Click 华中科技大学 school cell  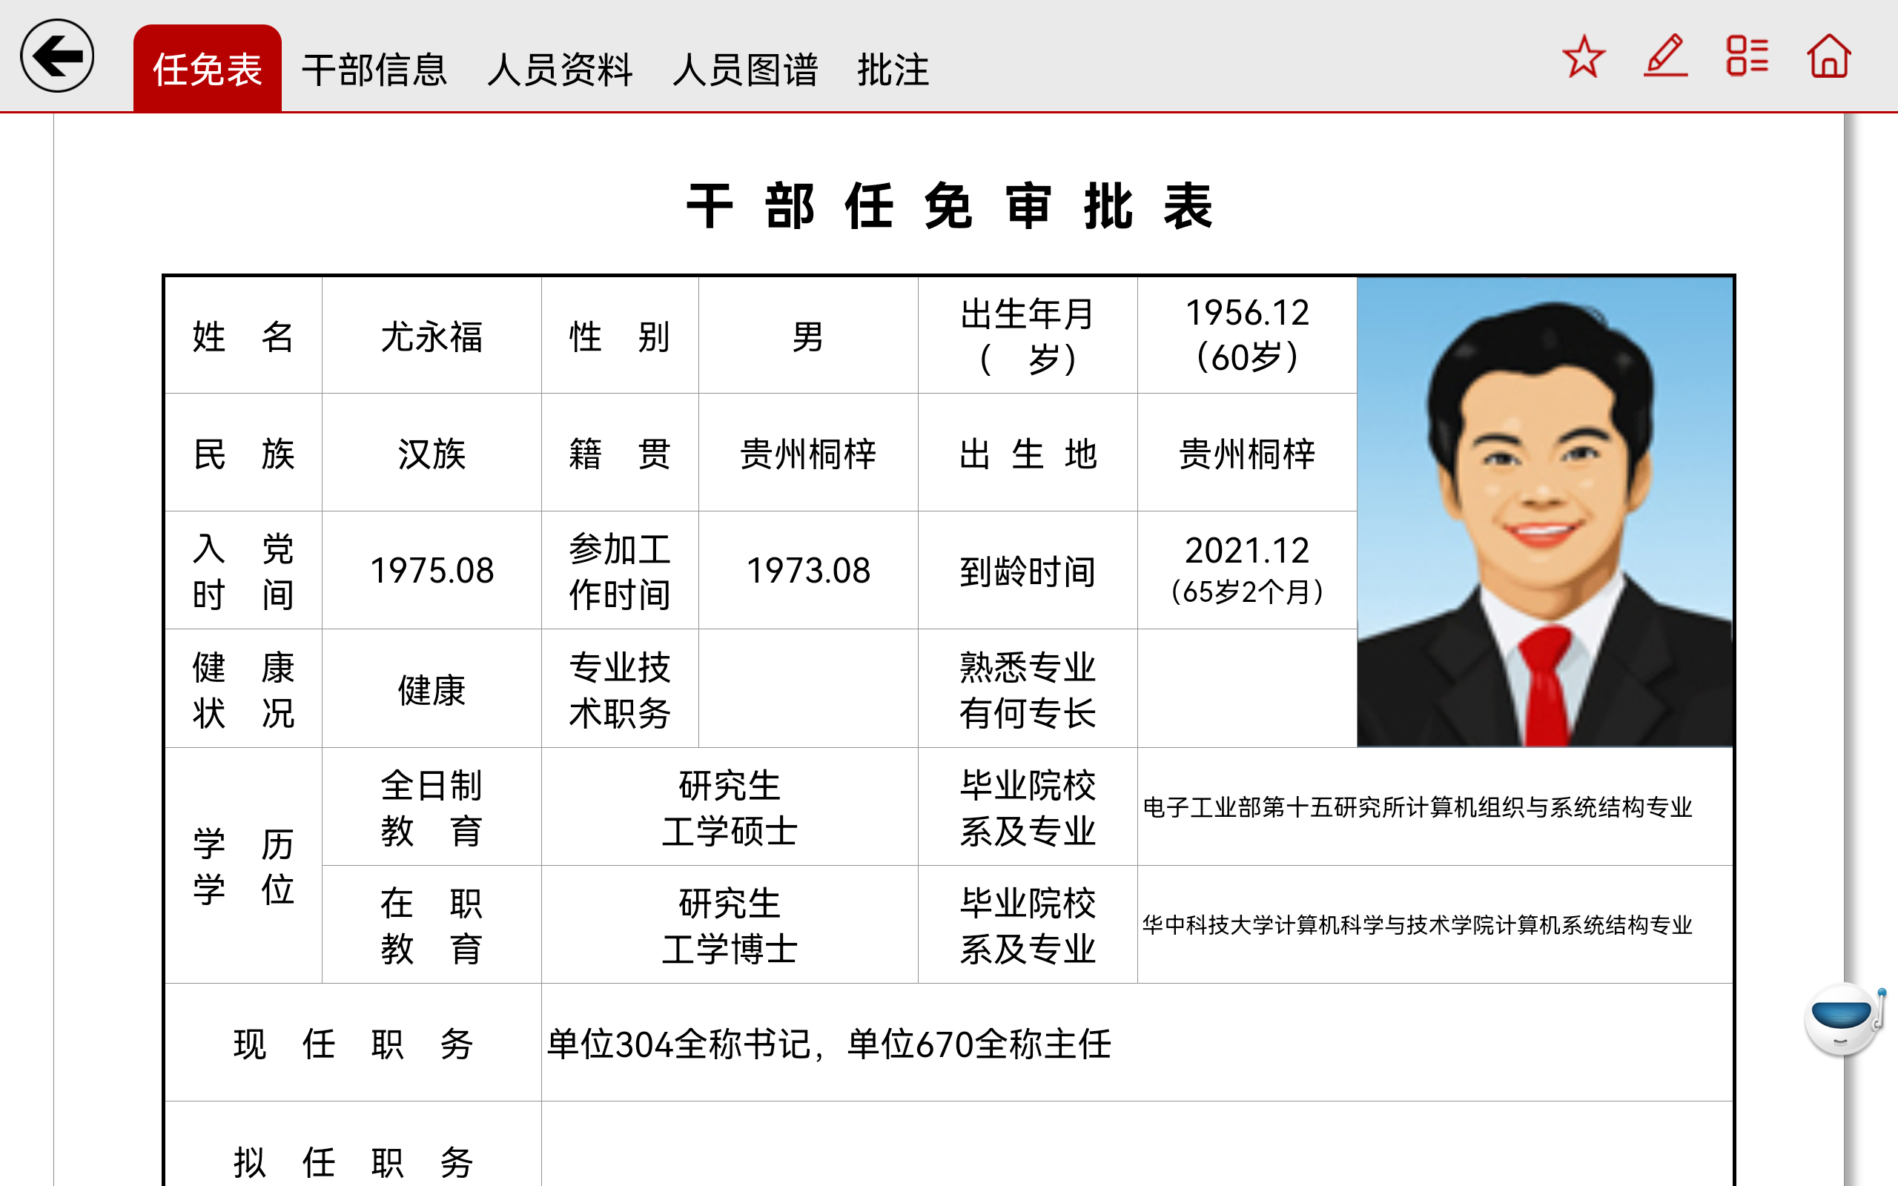[x=1435, y=926]
